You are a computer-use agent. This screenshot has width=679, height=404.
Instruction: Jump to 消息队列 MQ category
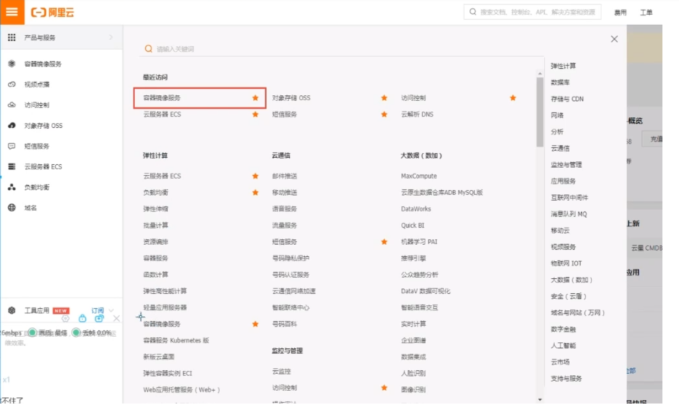coord(569,214)
